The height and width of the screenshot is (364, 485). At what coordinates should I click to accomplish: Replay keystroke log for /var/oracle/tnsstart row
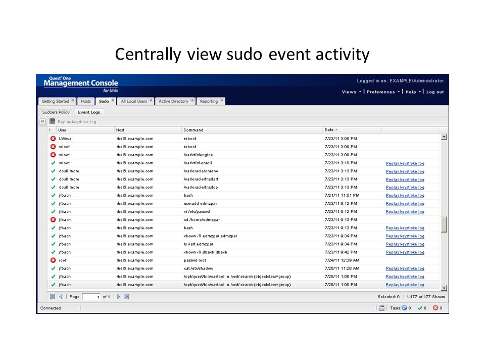pos(405,179)
